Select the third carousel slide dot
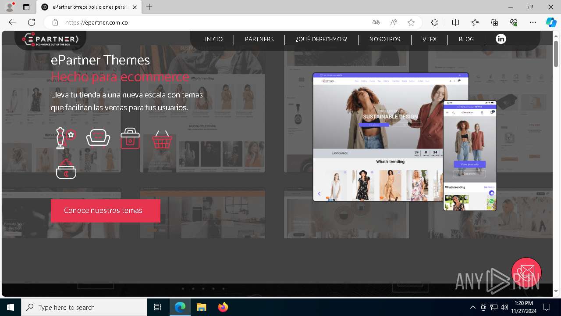Image resolution: width=561 pixels, height=316 pixels. [x=203, y=289]
